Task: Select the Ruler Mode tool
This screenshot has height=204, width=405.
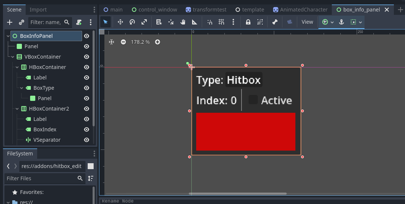Action: click(195, 22)
